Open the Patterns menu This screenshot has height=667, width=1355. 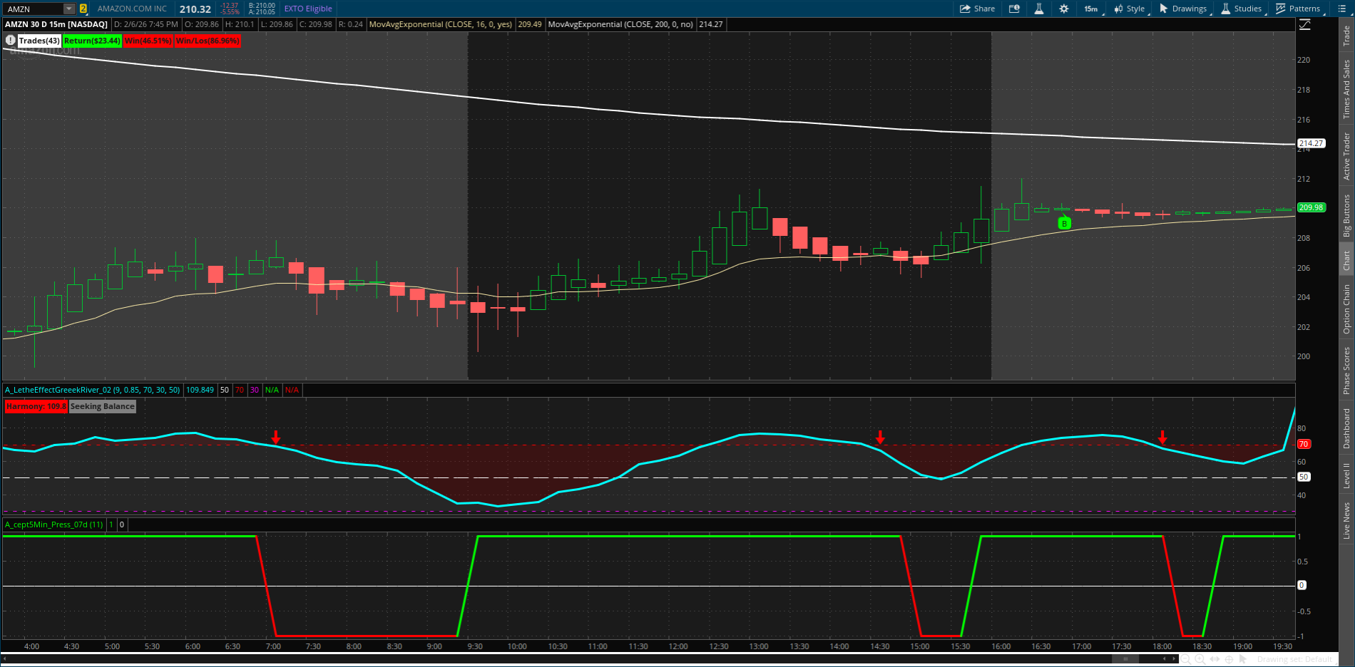pyautogui.click(x=1298, y=9)
